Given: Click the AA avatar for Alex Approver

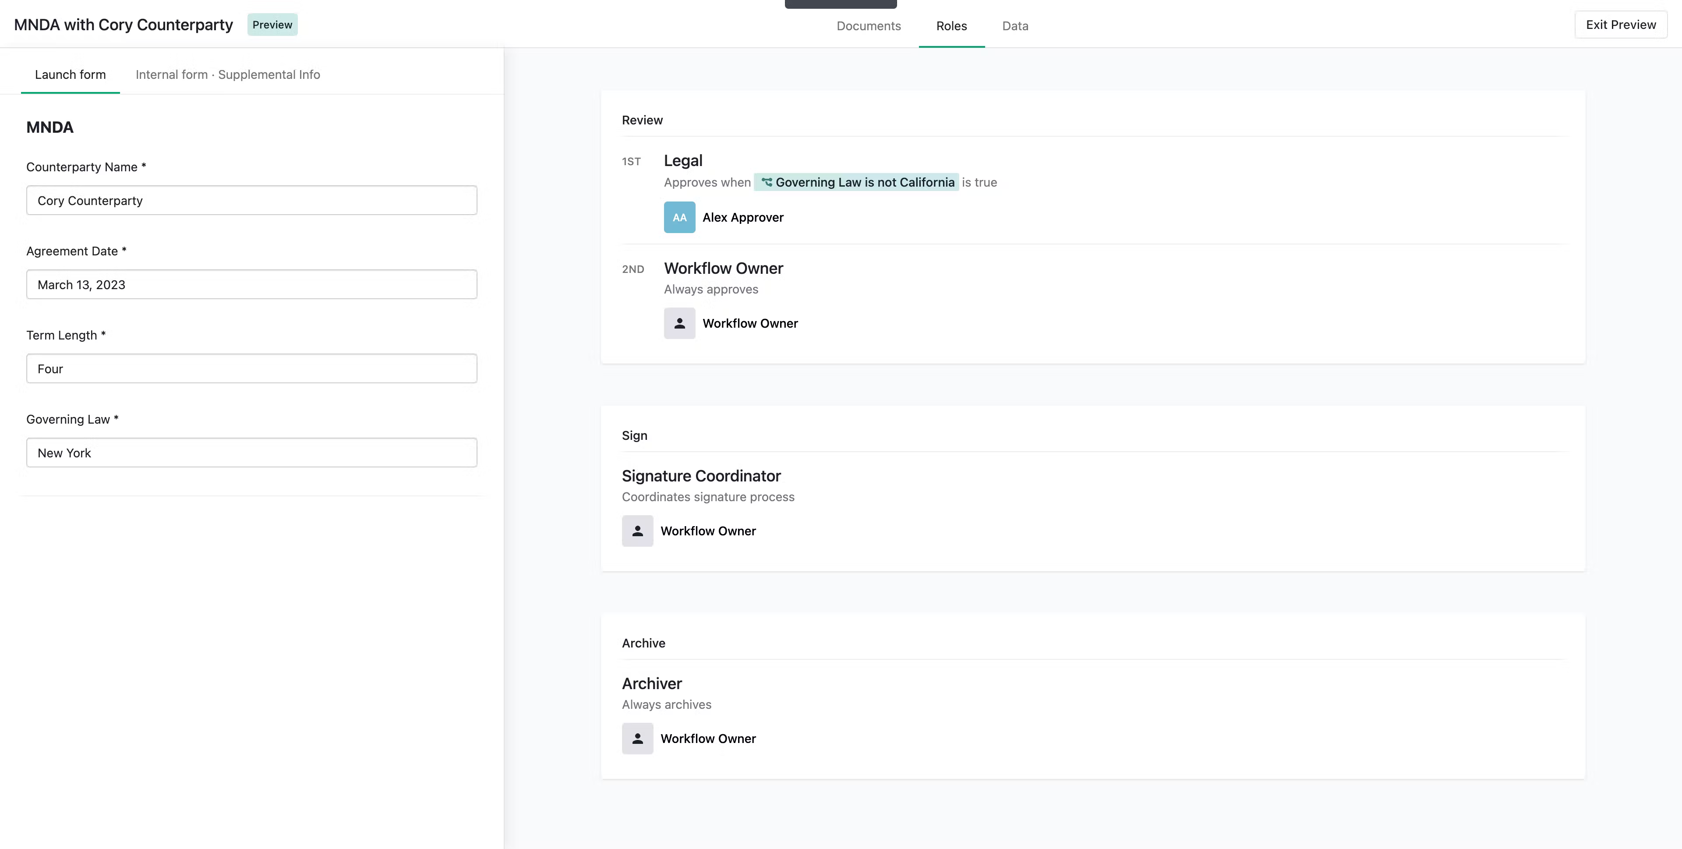Looking at the screenshot, I should pos(679,217).
